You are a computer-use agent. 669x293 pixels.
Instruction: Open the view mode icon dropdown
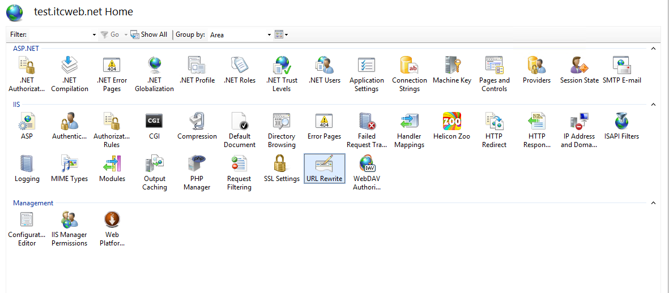pos(281,35)
